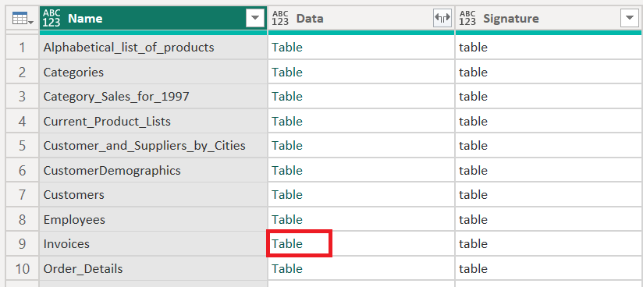The image size is (643, 287).
Task: Select the Name column header
Action: [154, 18]
